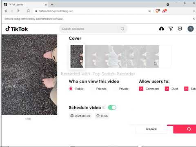Click the share icon in the address bar
Screen dimensions: 196x147
click(149, 11)
